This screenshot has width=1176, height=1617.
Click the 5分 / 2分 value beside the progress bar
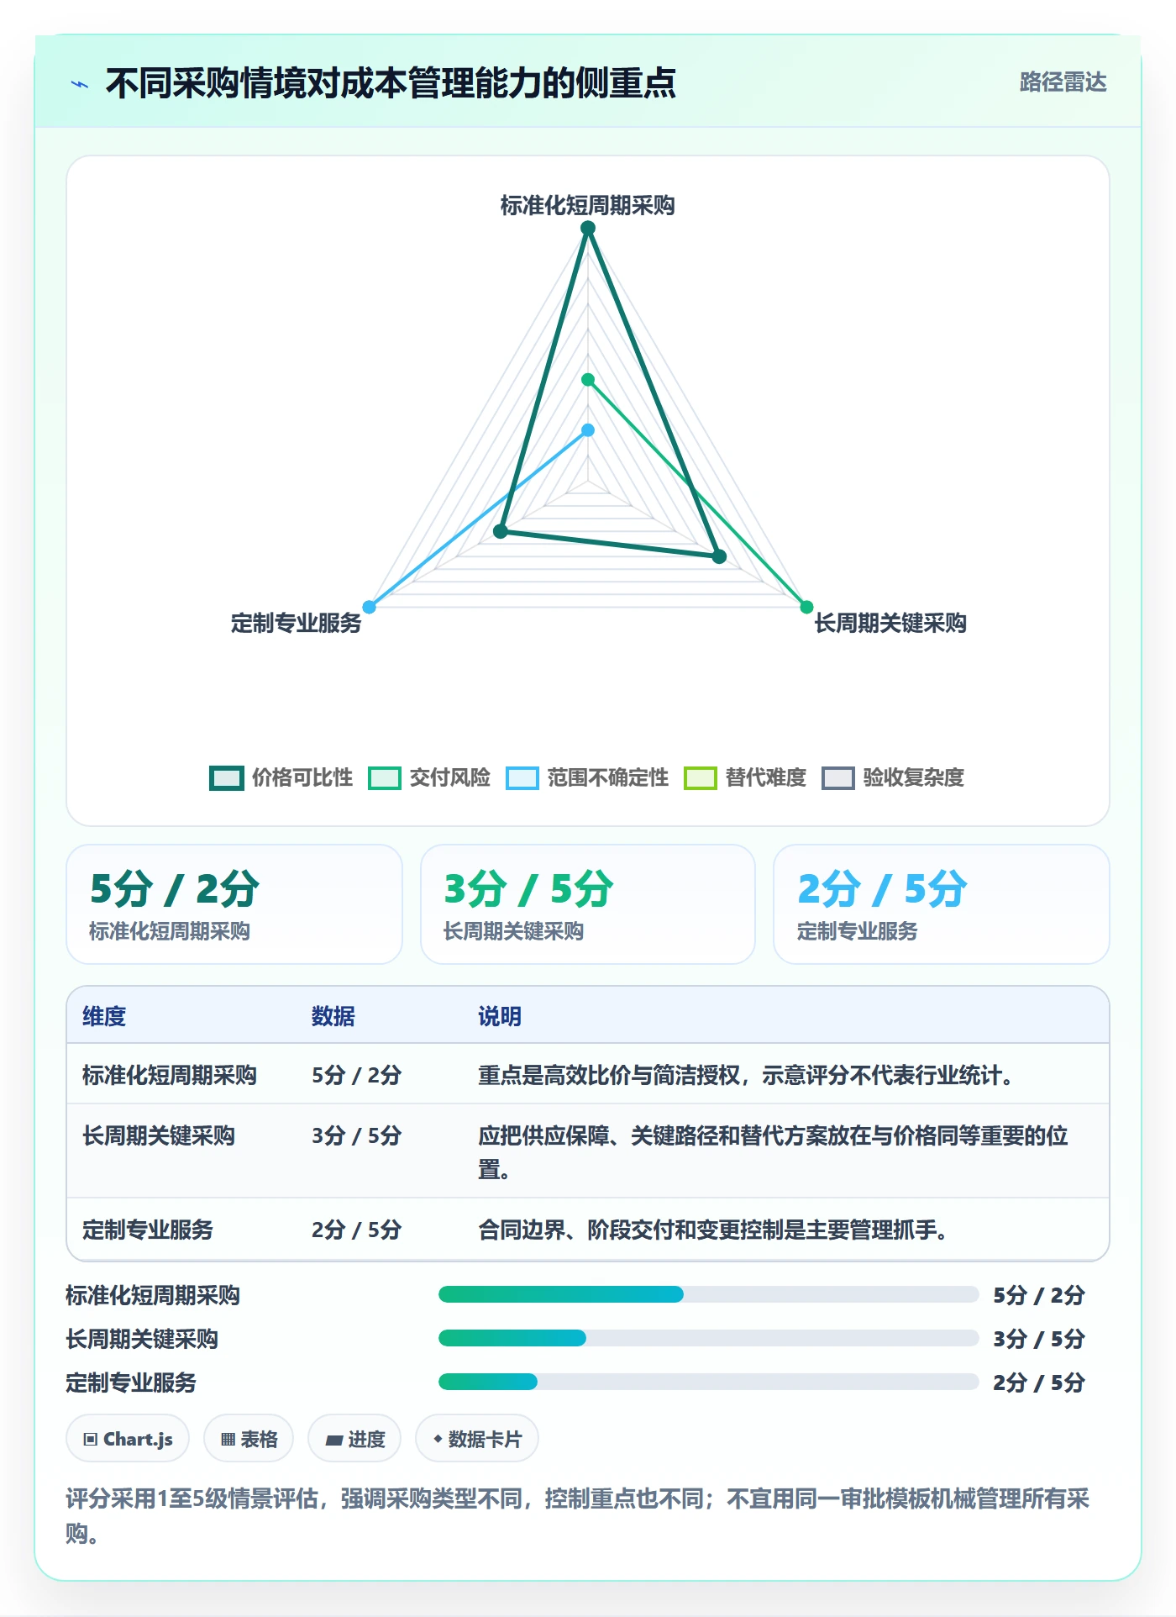click(1039, 1295)
